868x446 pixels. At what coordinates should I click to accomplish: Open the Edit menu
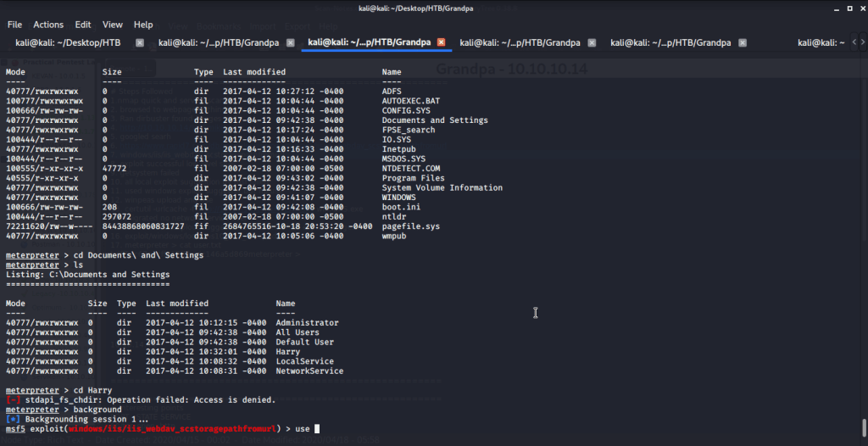coord(83,25)
